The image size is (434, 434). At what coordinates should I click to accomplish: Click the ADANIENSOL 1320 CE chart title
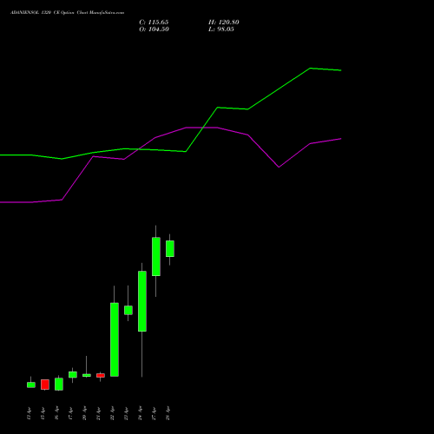tap(67, 13)
